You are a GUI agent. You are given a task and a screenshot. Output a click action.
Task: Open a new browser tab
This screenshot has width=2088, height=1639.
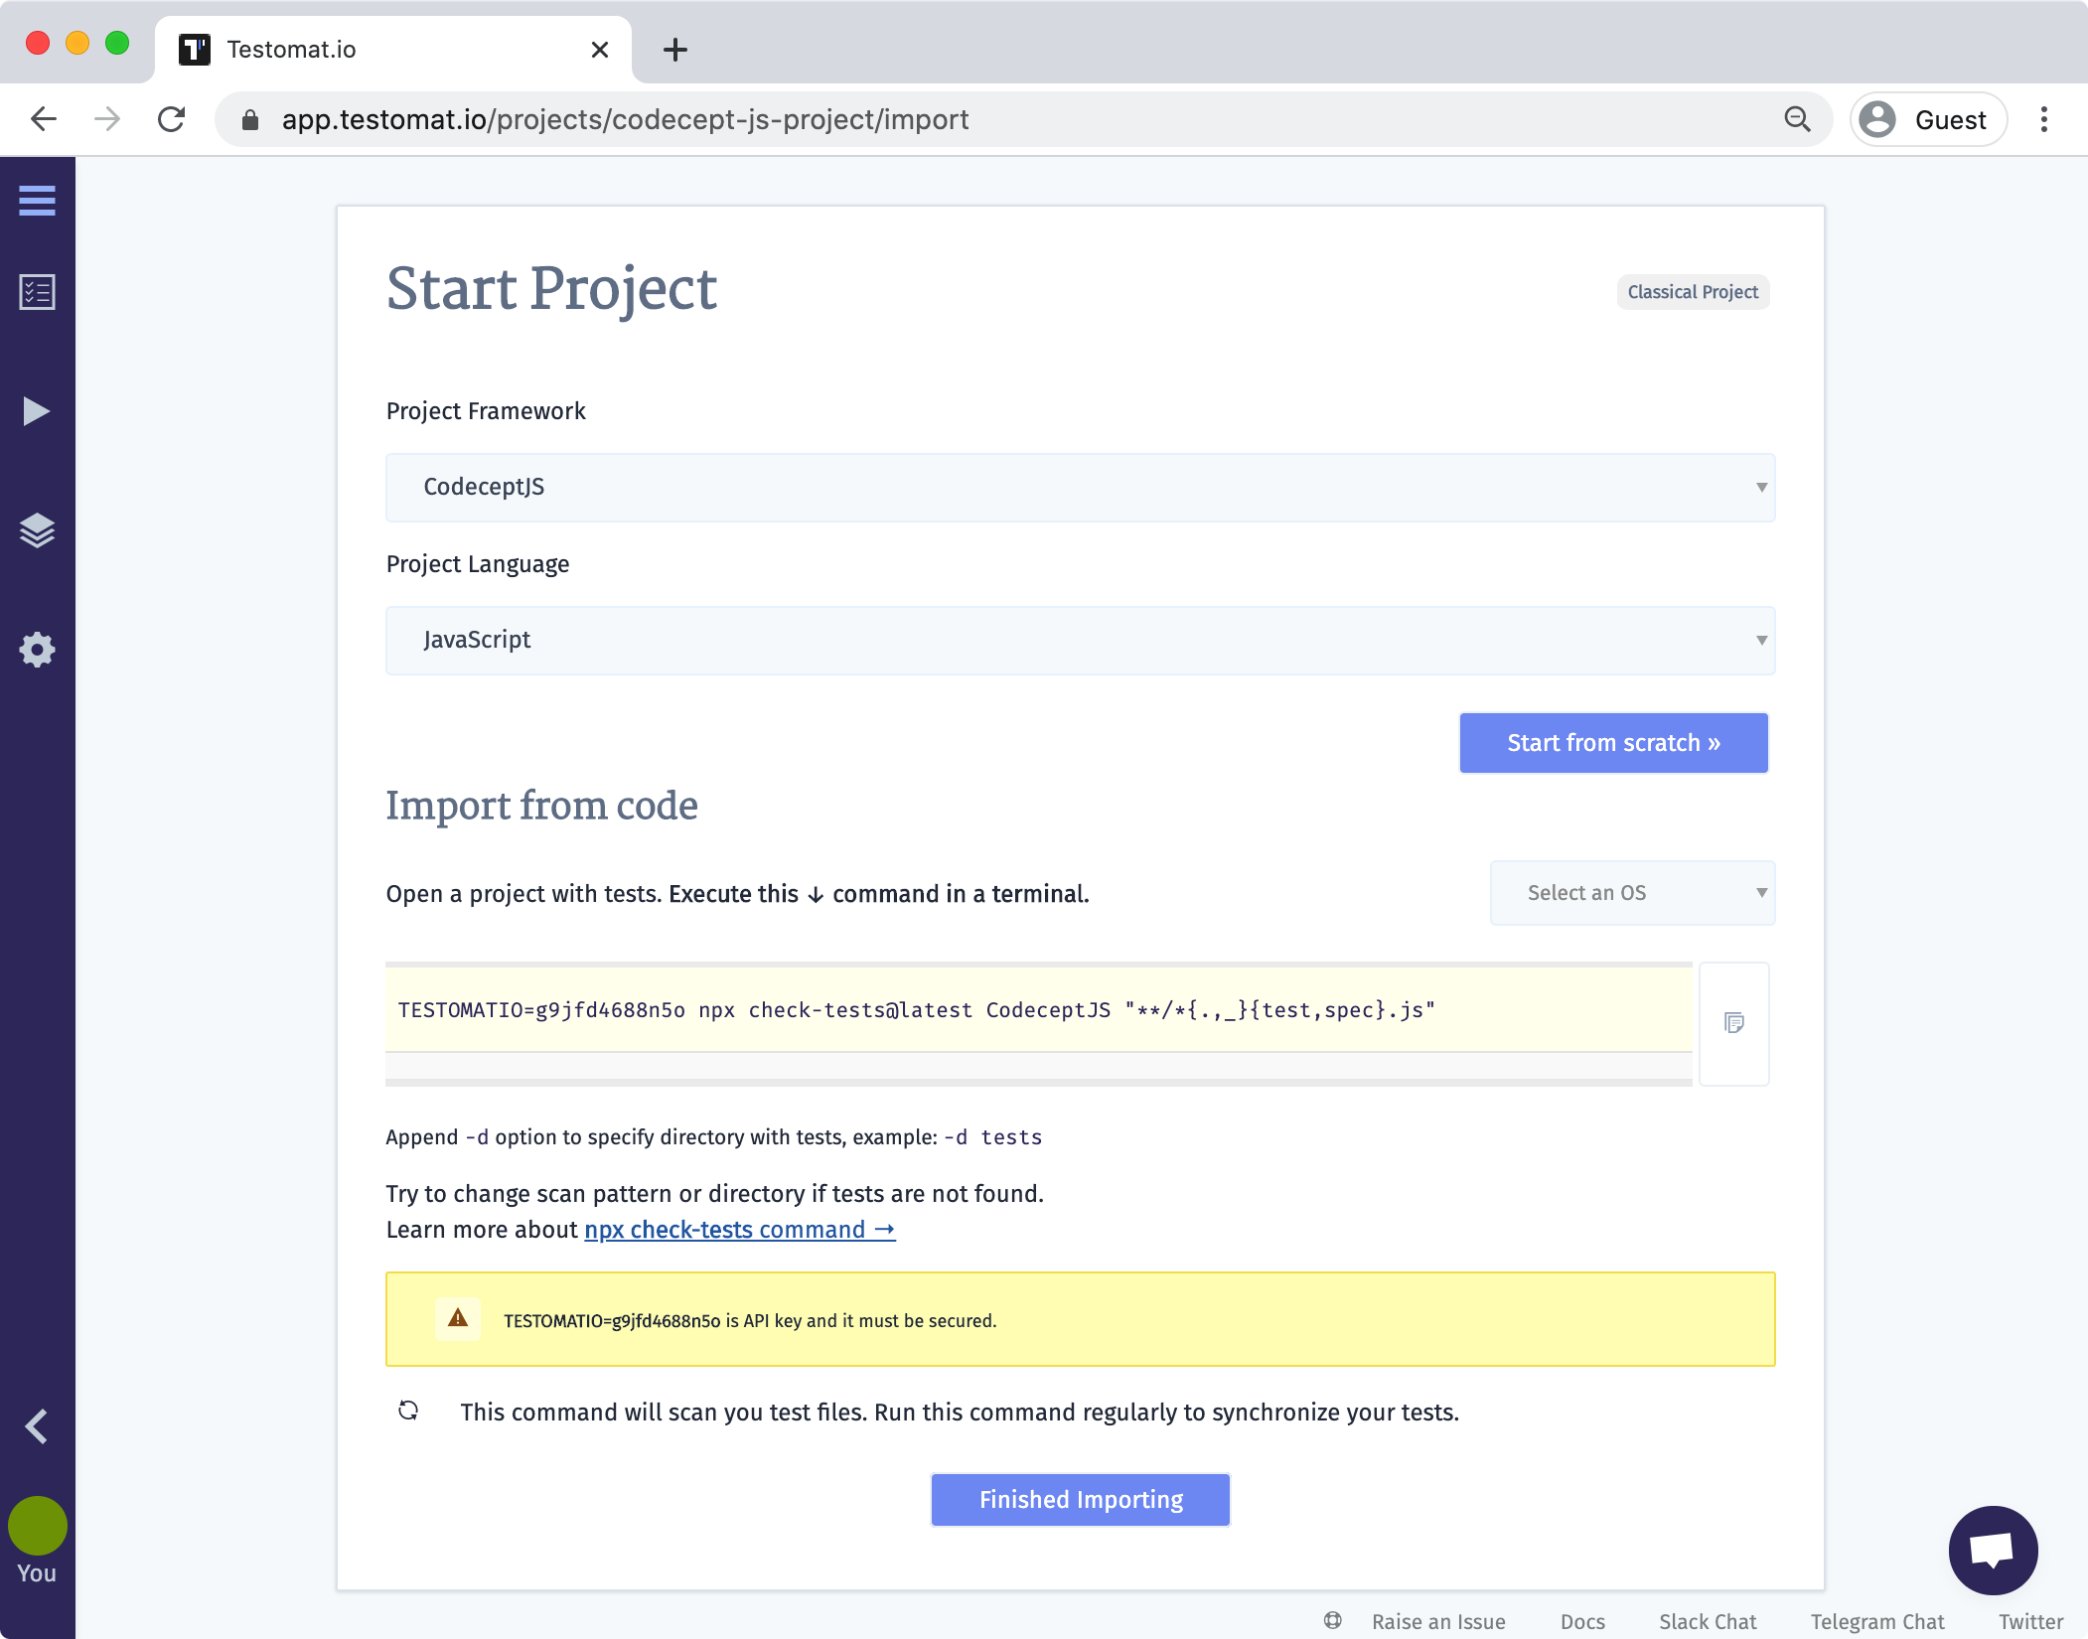pos(675,50)
